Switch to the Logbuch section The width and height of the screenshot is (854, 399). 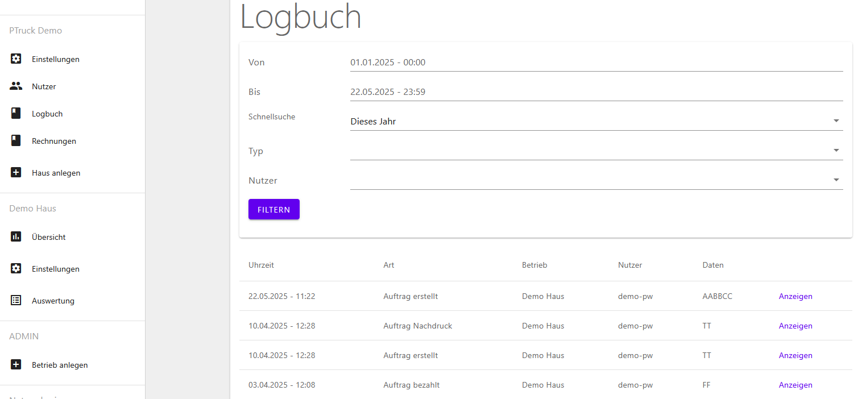pyautogui.click(x=47, y=113)
